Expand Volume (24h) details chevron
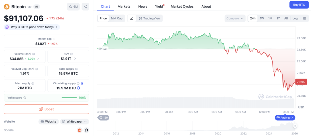This screenshot has height=136, width=311. point(38,59)
